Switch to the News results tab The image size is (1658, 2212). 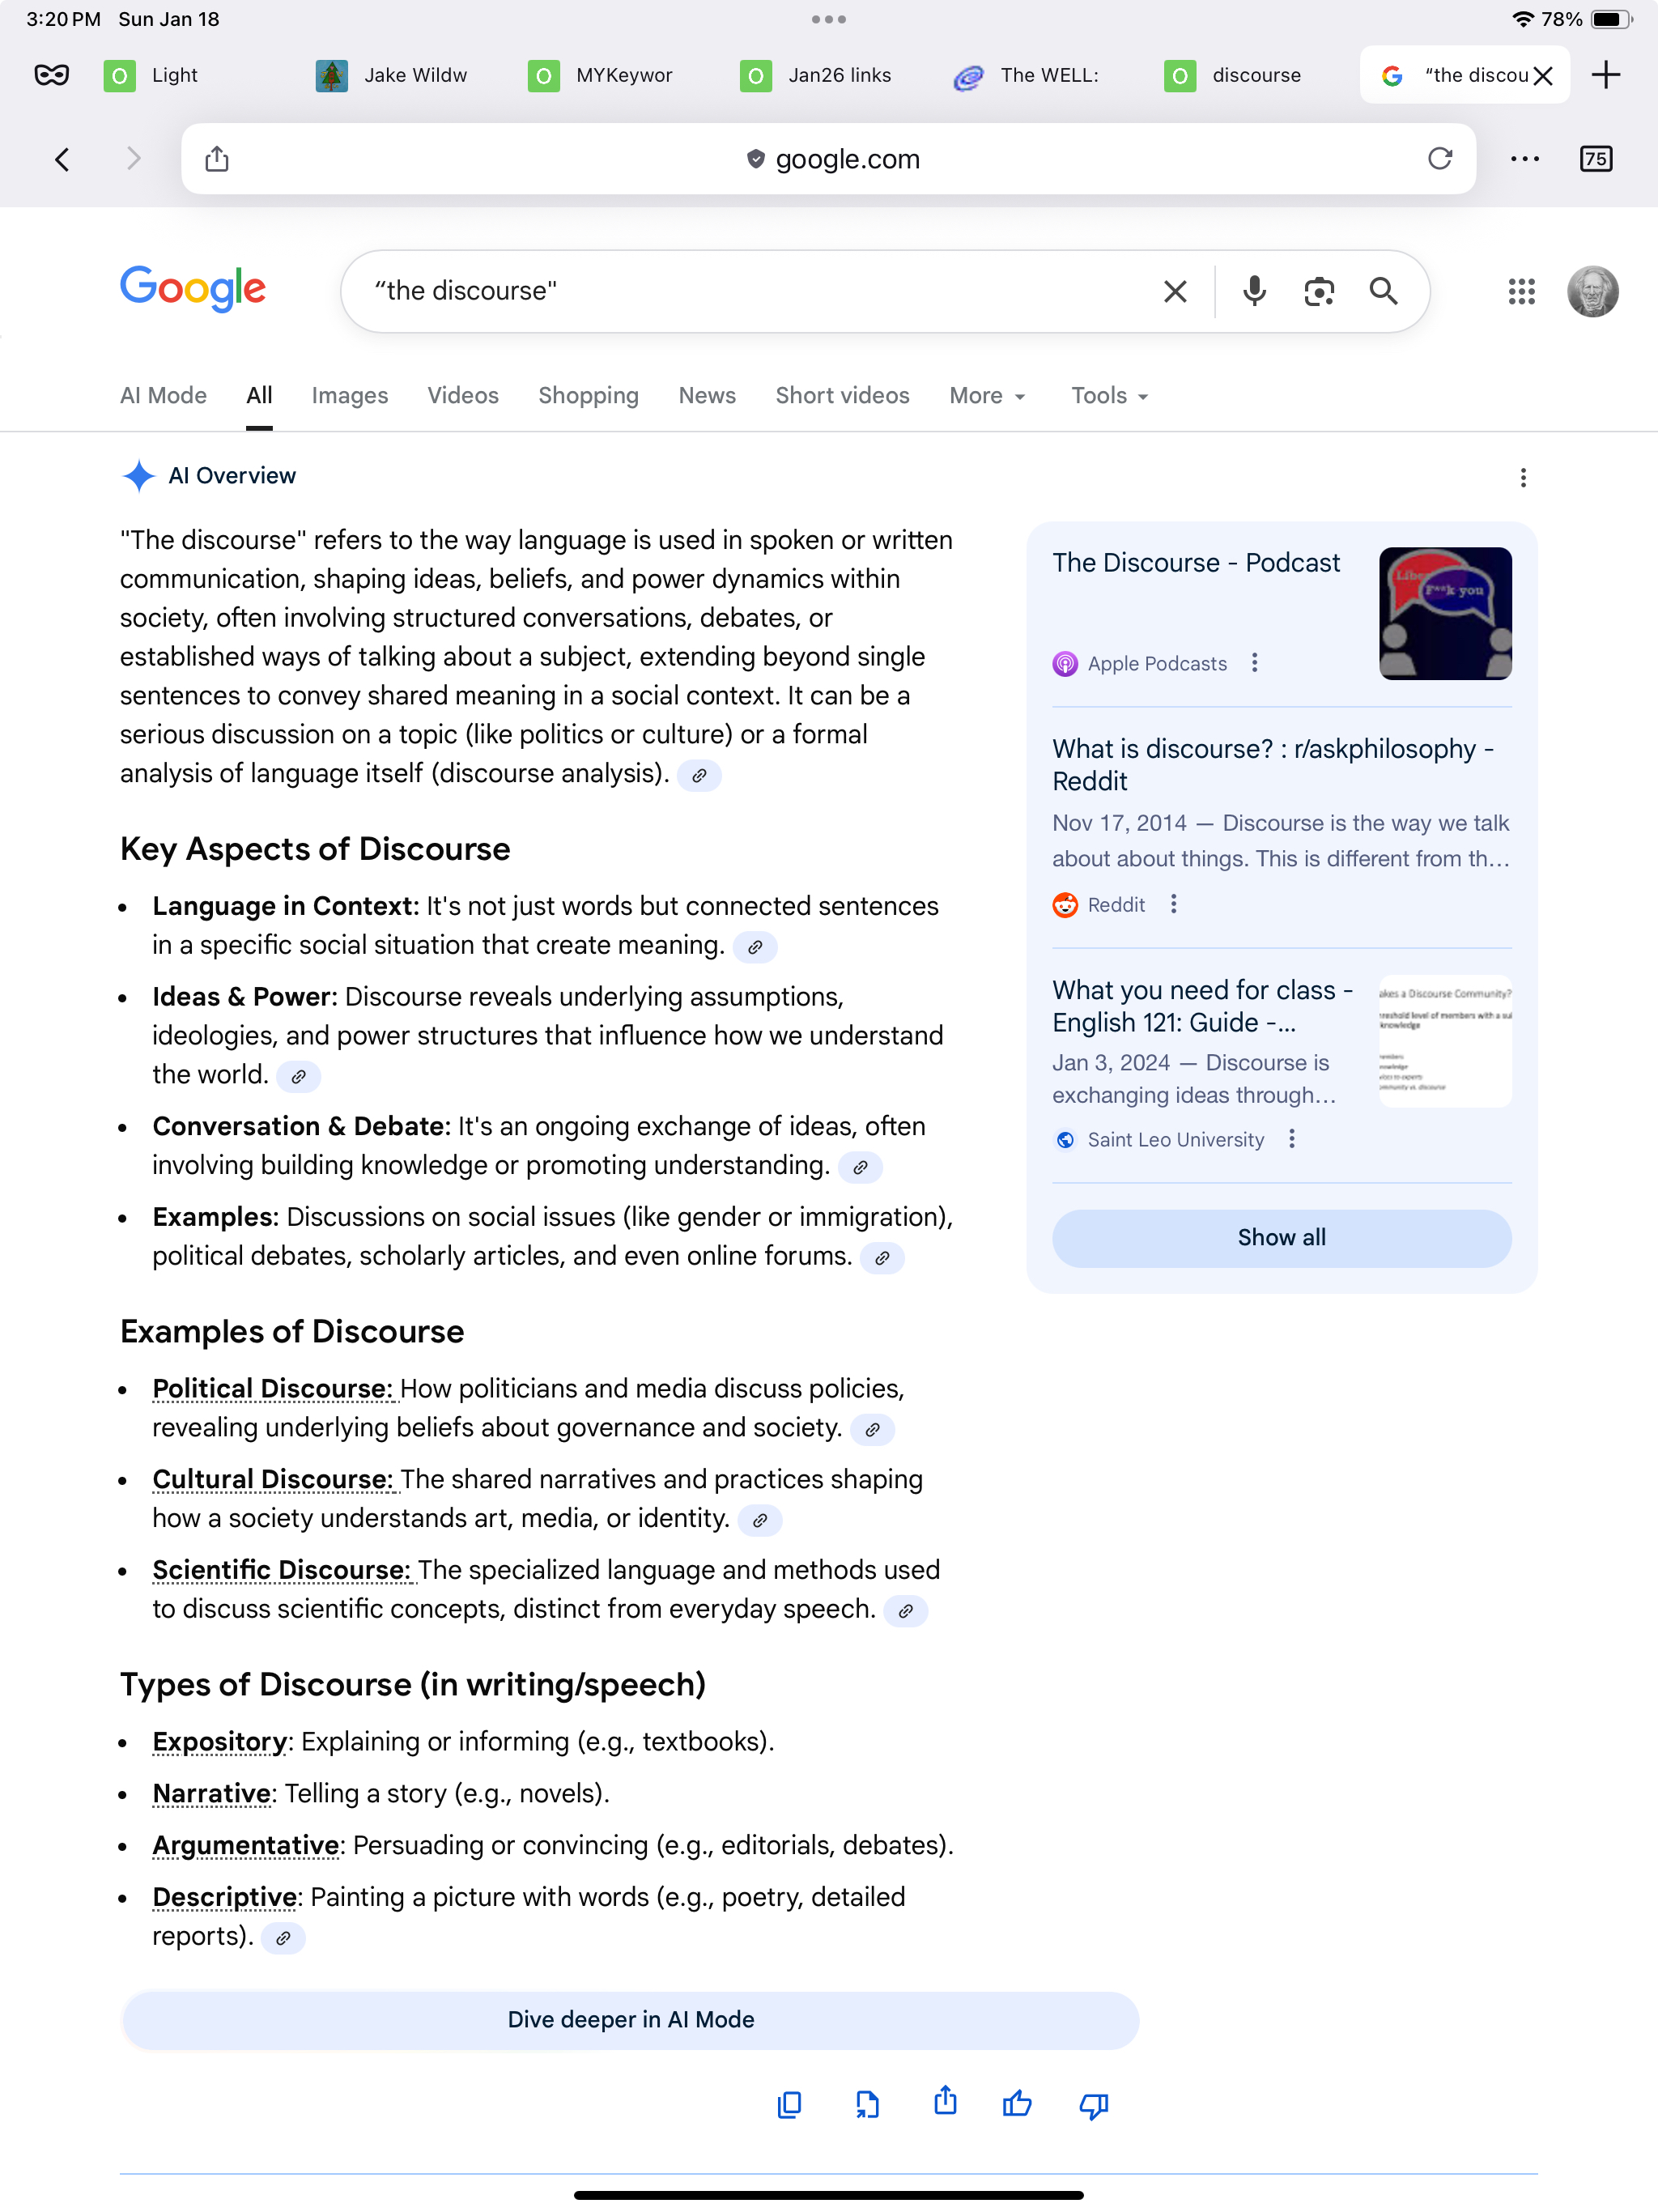click(x=707, y=396)
